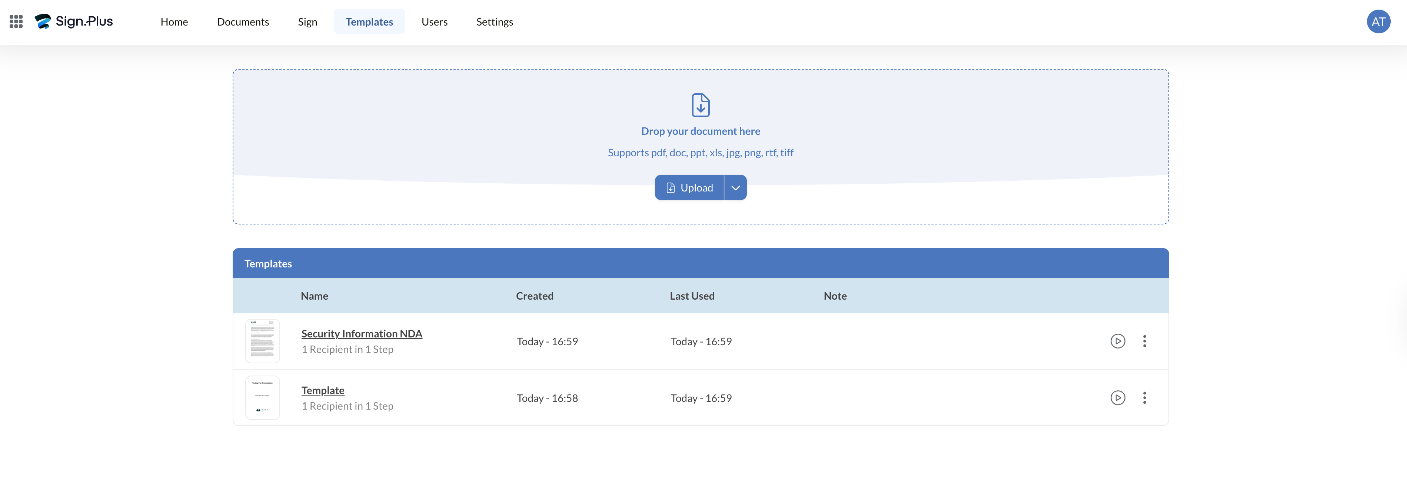
Task: Click the Security Information NDA thumbnail
Action: click(x=262, y=341)
